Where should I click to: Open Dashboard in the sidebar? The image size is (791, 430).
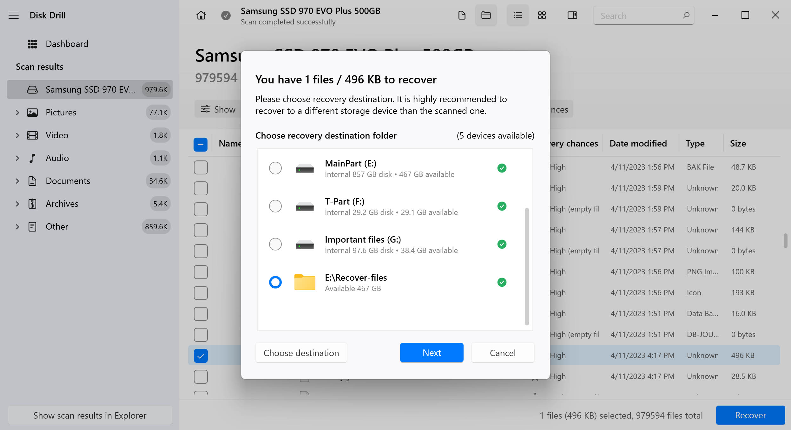[67, 44]
